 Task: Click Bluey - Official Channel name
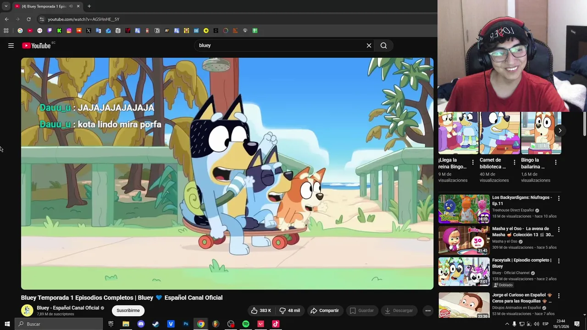pos(511,273)
